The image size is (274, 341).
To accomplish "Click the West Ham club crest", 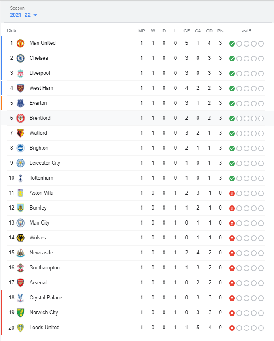I will point(21,88).
